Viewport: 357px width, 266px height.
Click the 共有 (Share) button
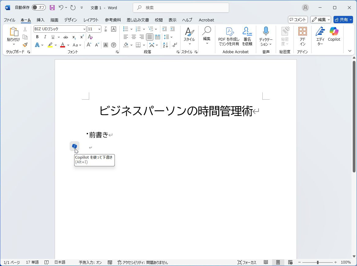343,20
